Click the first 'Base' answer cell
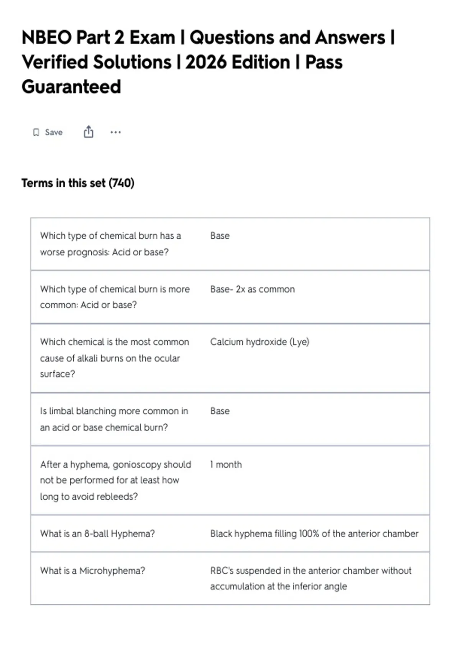Screen dimensions: 460x652 (x=220, y=235)
